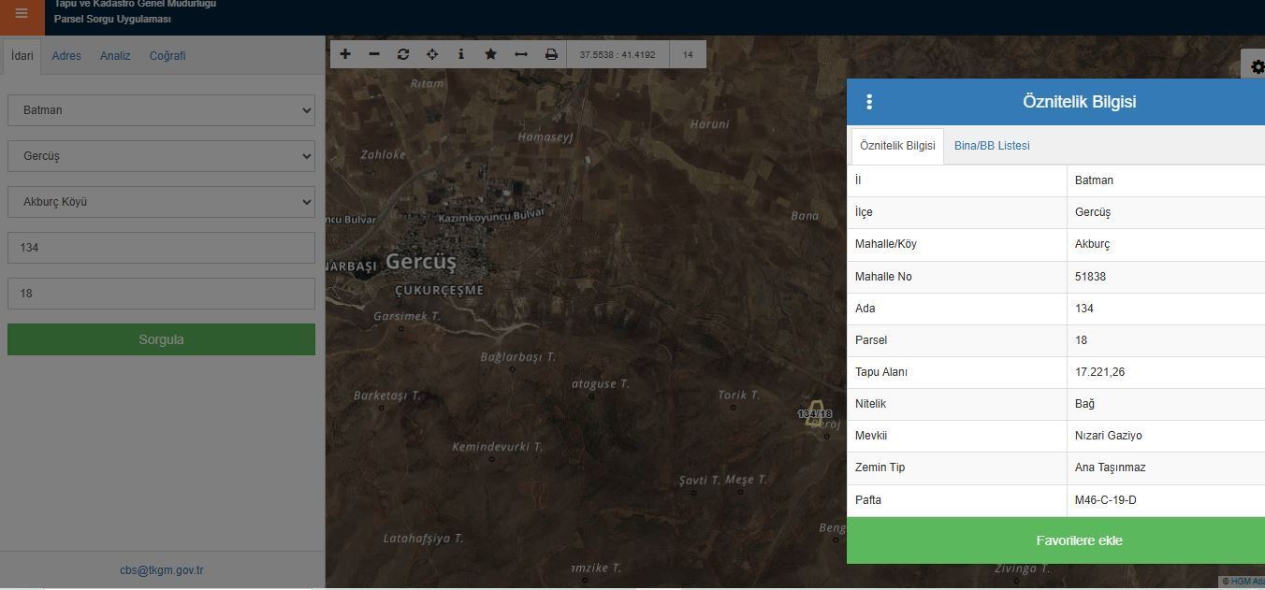Click the zoom out minus icon

pyautogui.click(x=374, y=54)
